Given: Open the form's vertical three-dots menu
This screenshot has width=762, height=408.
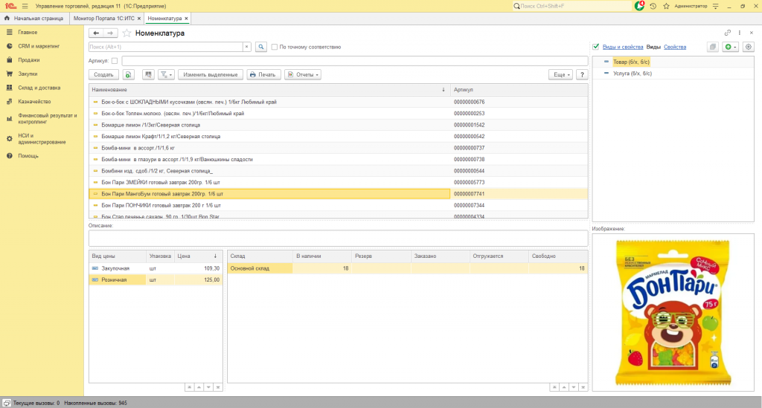Looking at the screenshot, I should [740, 33].
